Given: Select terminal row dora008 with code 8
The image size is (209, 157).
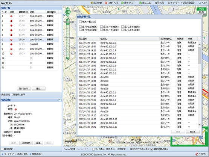Looking at the screenshot, I should (x=29, y=44).
